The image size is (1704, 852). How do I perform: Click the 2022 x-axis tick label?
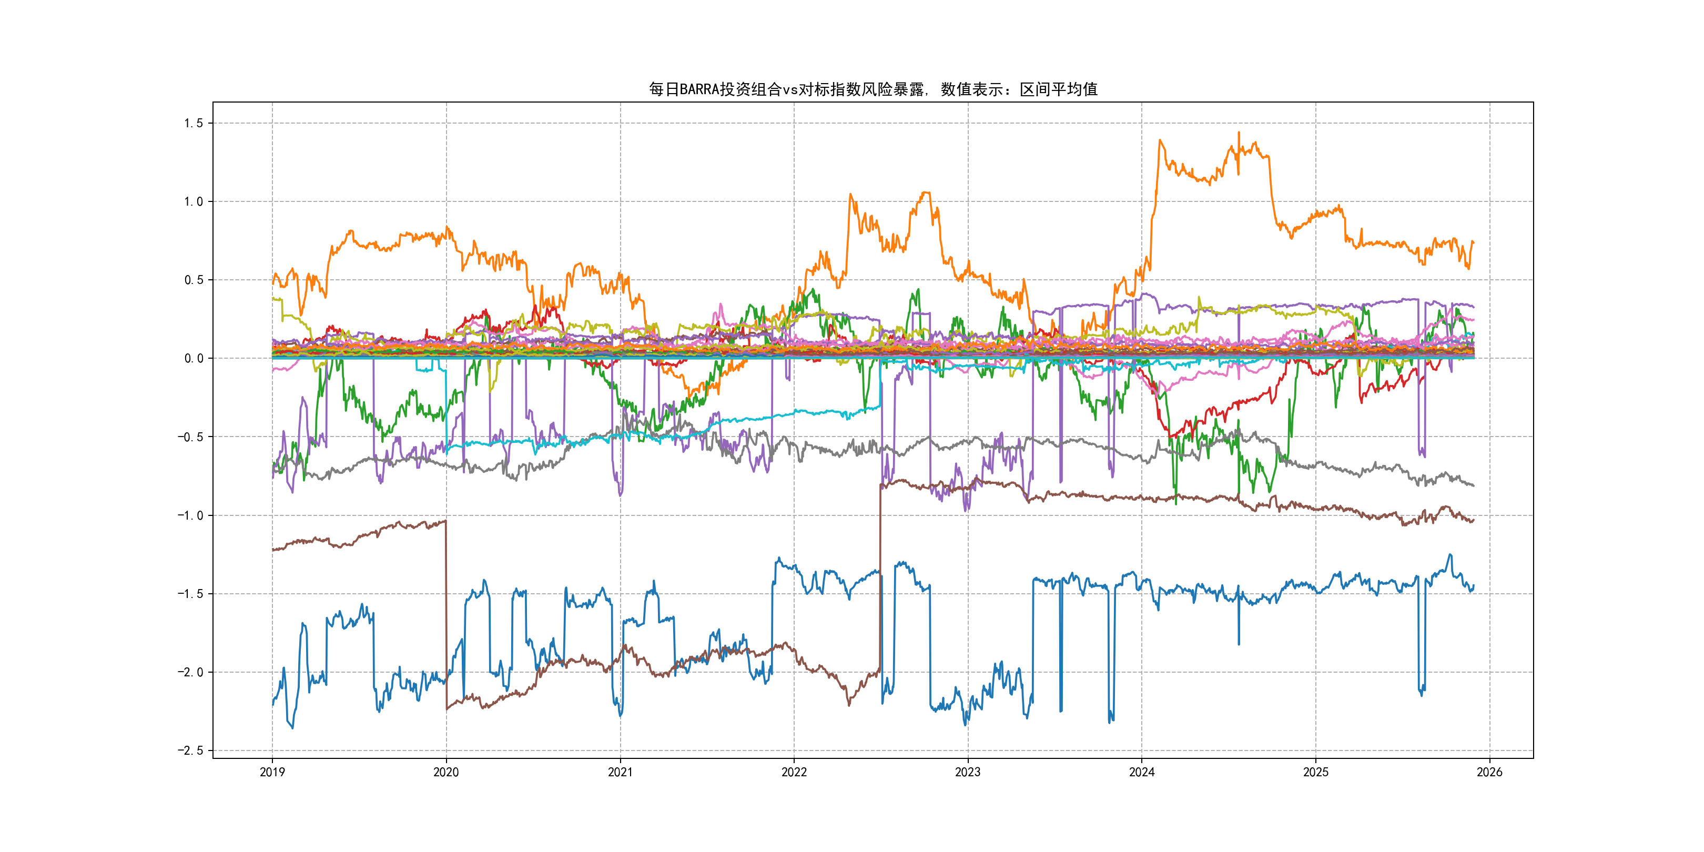[794, 772]
